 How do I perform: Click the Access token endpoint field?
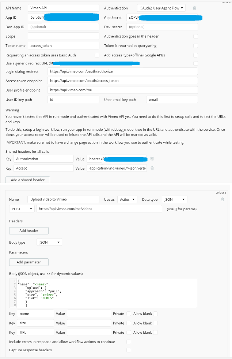pyautogui.click(x=123, y=81)
